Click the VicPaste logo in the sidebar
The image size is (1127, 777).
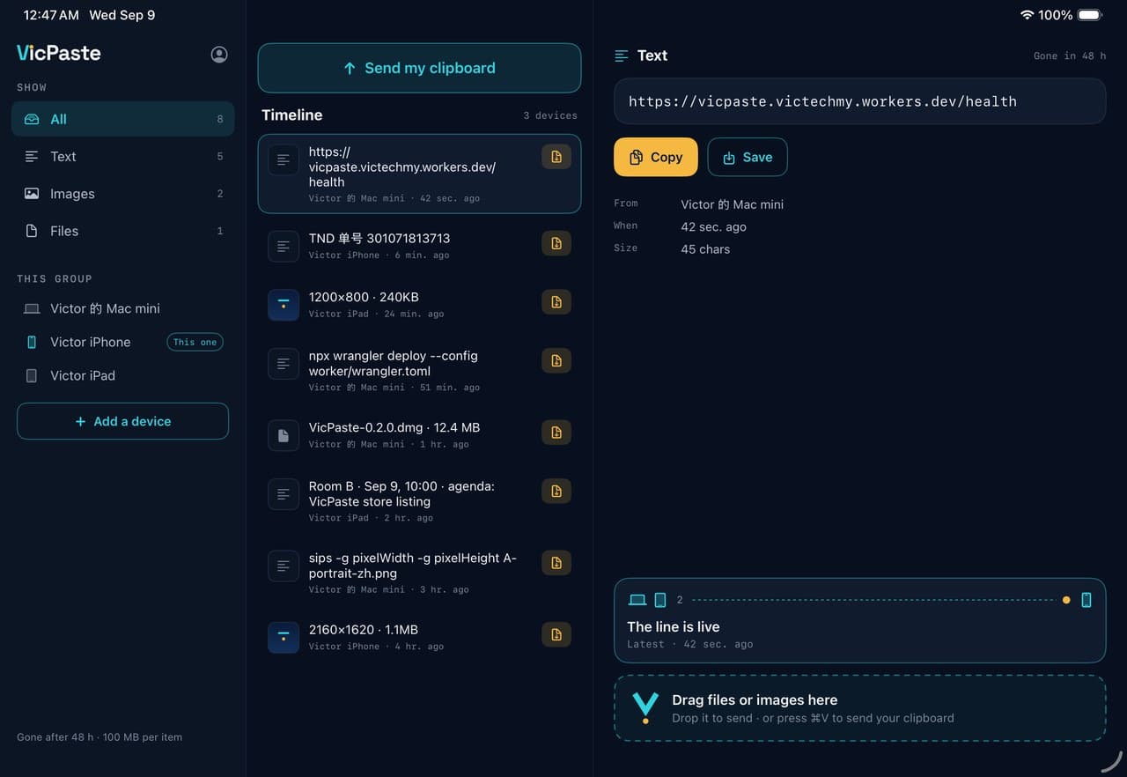[59, 53]
